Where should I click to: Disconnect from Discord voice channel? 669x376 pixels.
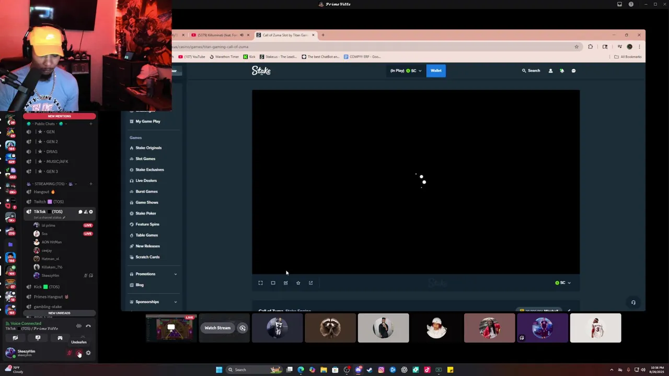click(88, 326)
